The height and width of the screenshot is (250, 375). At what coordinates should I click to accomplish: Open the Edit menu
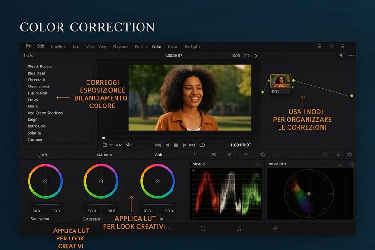pos(41,46)
